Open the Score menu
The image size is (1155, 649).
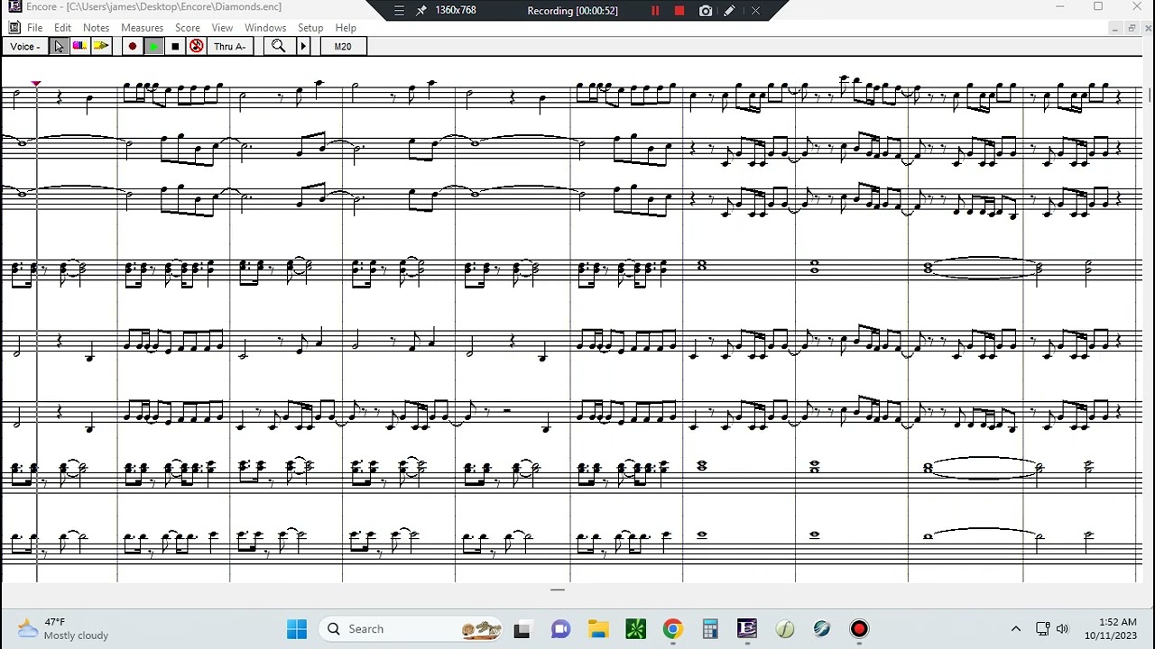(x=188, y=28)
